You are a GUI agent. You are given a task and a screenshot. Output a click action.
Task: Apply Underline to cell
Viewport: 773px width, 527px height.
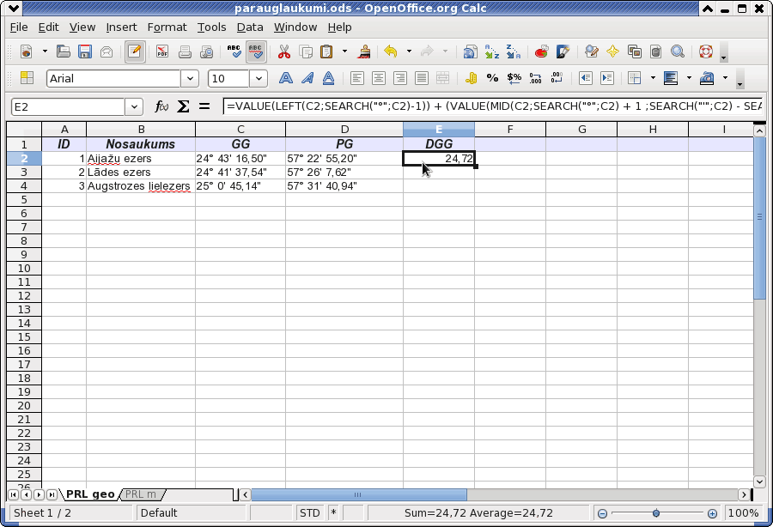coord(328,78)
